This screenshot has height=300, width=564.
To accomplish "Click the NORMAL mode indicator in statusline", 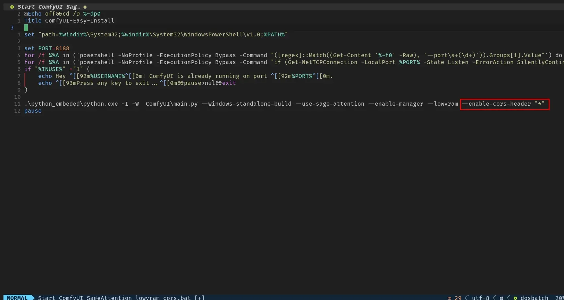I will [17, 298].
